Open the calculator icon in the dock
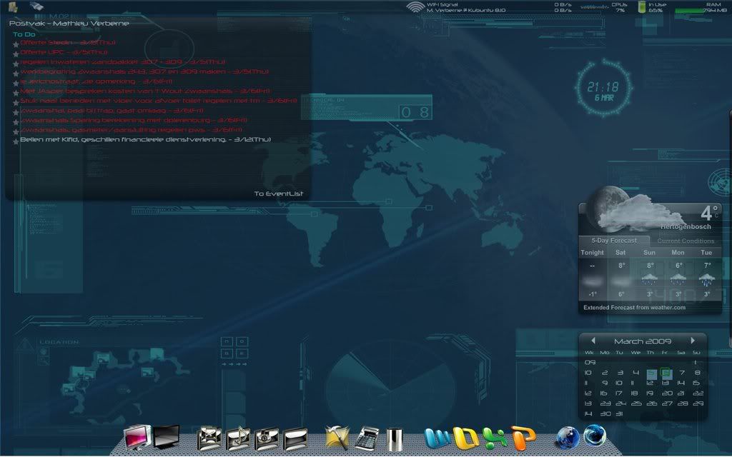 (367, 437)
